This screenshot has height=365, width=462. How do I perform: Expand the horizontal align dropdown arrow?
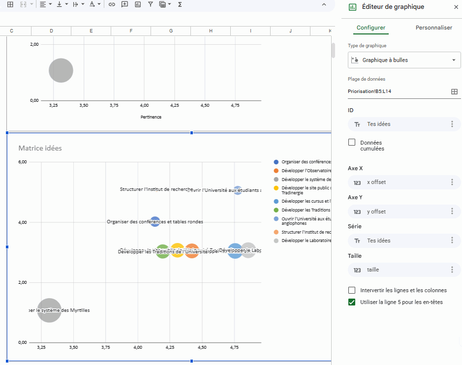[50, 4]
